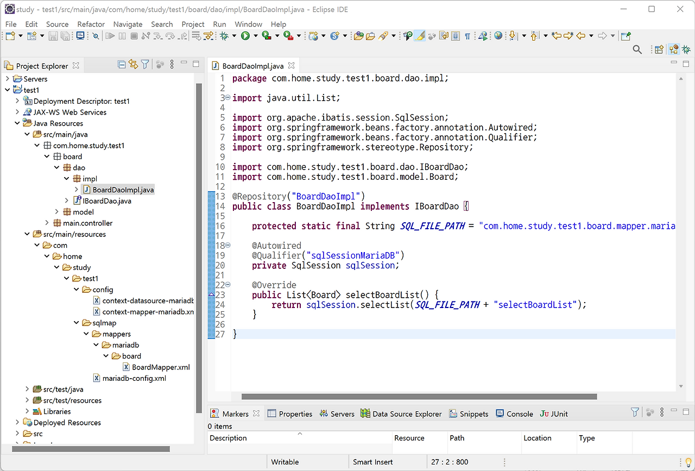
Task: Select BoardMapper.xml in the tree
Action: pos(161,367)
